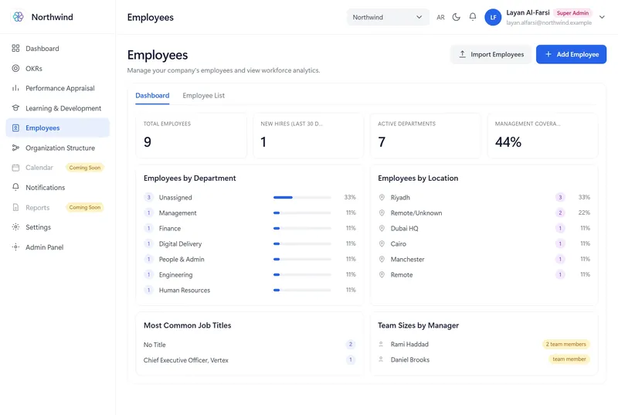Toggle dark mode with the moon icon
Image resolution: width=618 pixels, height=415 pixels.
pos(457,17)
